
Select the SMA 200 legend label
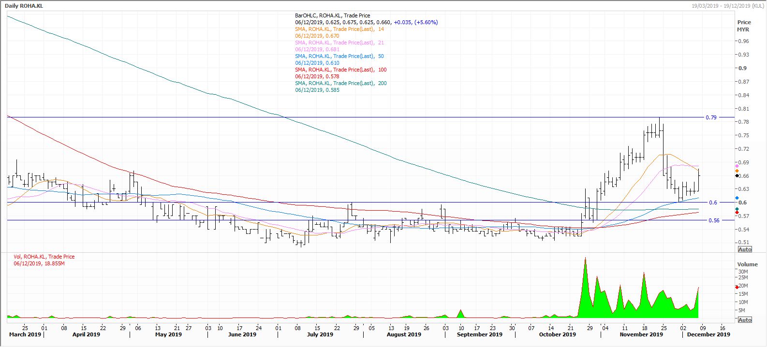340,83
